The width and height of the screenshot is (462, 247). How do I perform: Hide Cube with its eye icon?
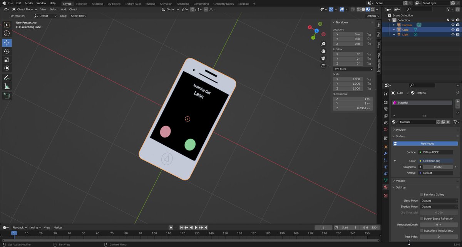click(x=453, y=30)
